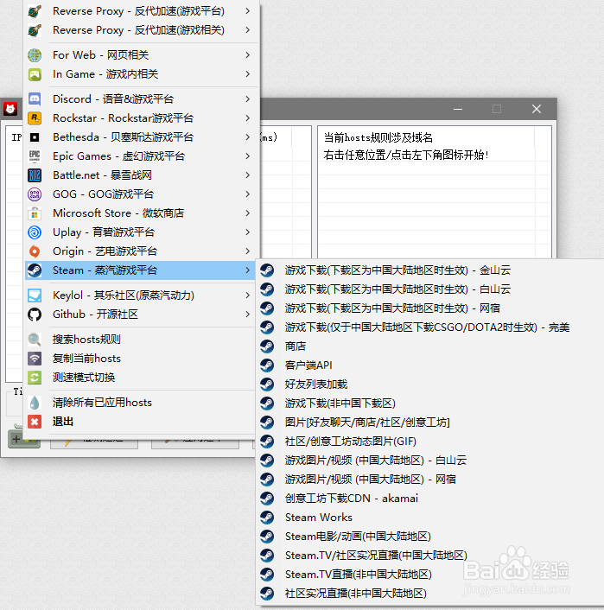
Task: Expand the Epic Games submenu arrow
Action: click(247, 156)
